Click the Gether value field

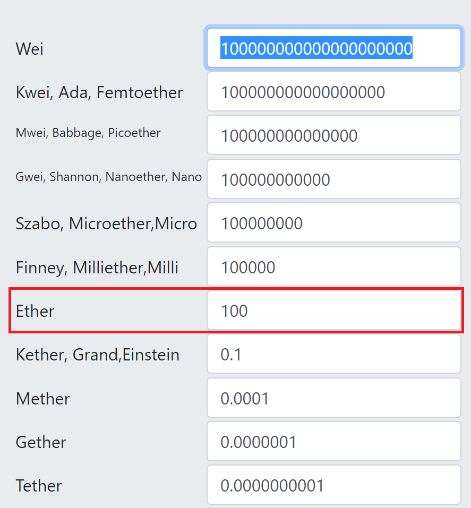(334, 442)
